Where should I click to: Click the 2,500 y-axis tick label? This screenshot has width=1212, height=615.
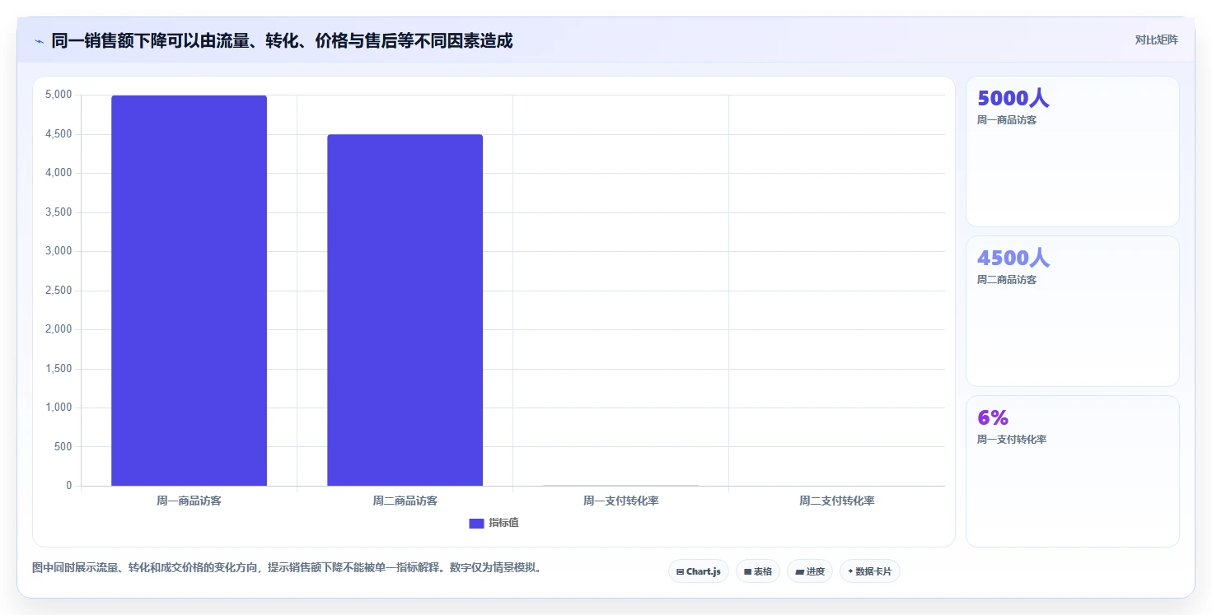[58, 291]
